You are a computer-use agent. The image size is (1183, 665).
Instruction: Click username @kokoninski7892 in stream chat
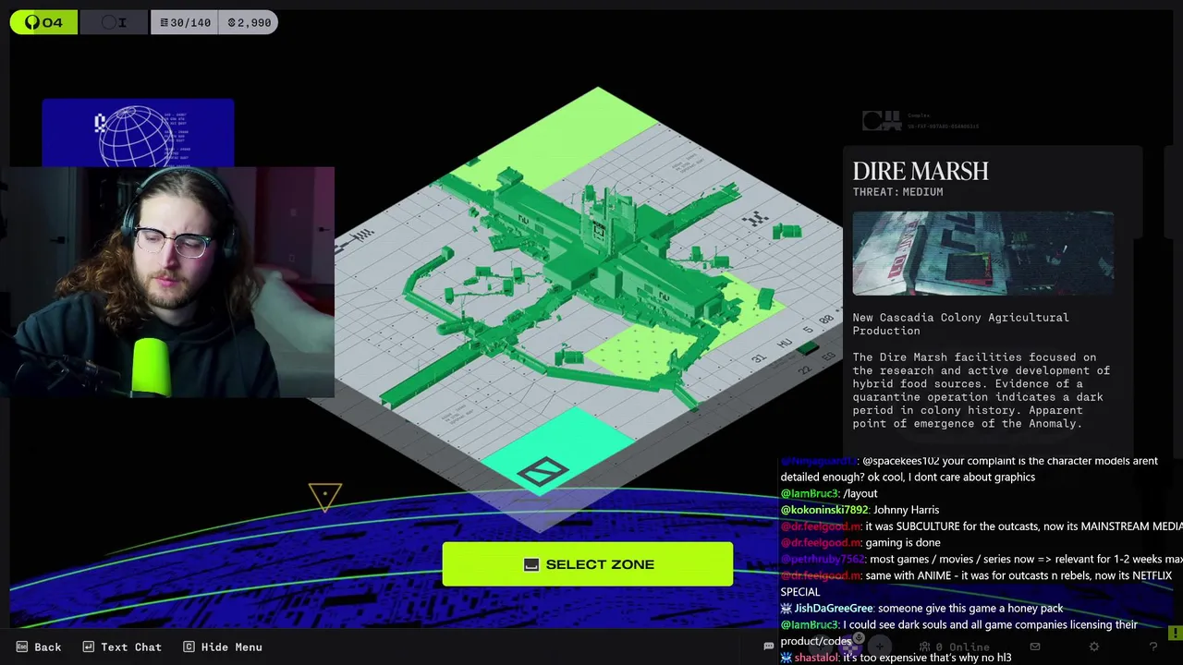coord(824,510)
